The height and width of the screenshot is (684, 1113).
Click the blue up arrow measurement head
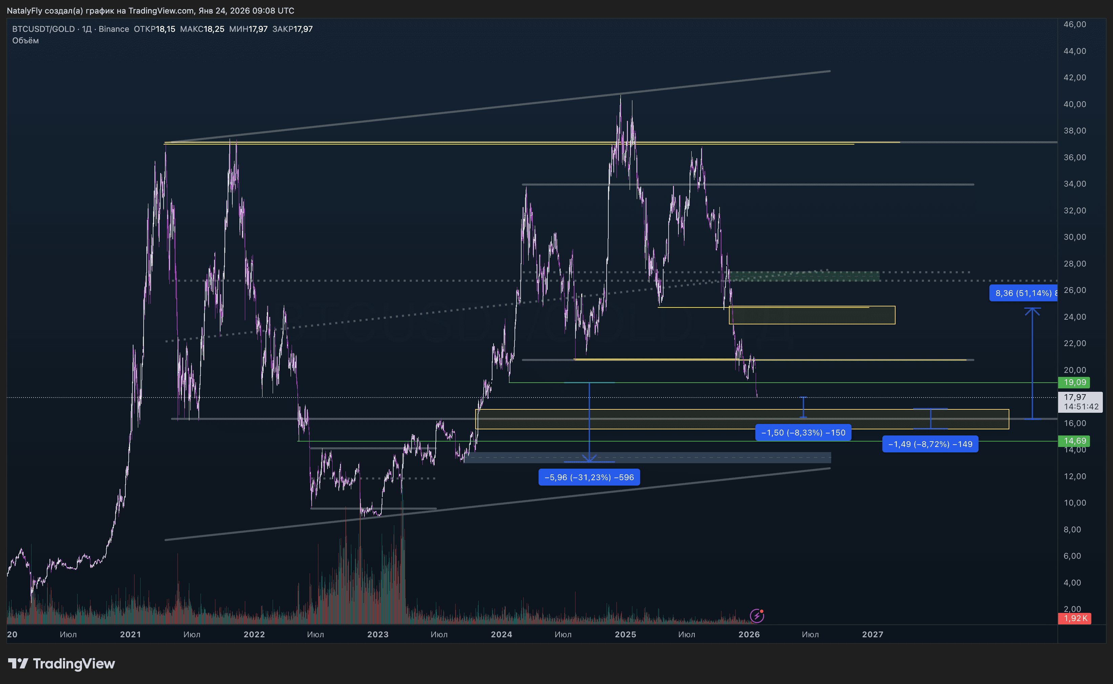click(x=1032, y=311)
